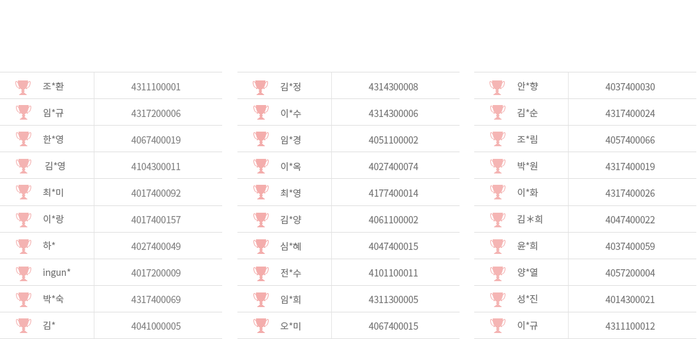Select the winner name 박*숙
Image resolution: width=697 pixels, height=339 pixels.
point(53,299)
